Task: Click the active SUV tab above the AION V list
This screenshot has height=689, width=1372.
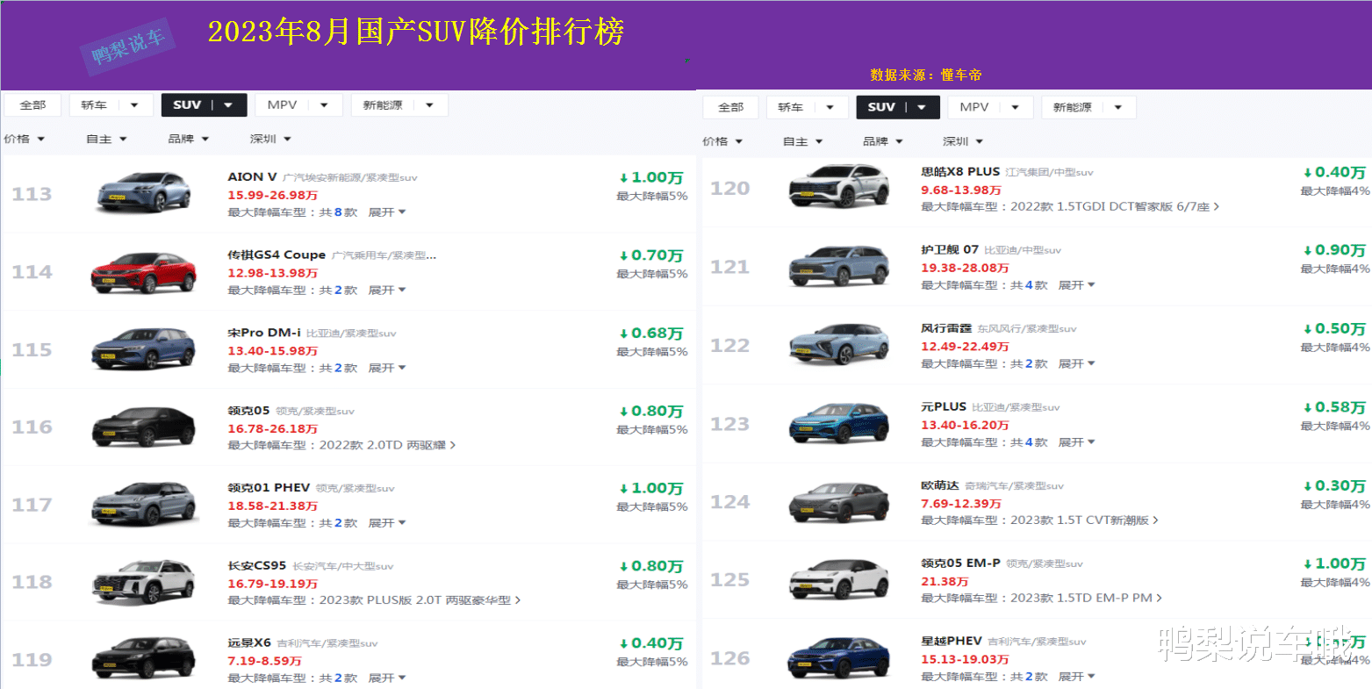Action: tap(204, 105)
